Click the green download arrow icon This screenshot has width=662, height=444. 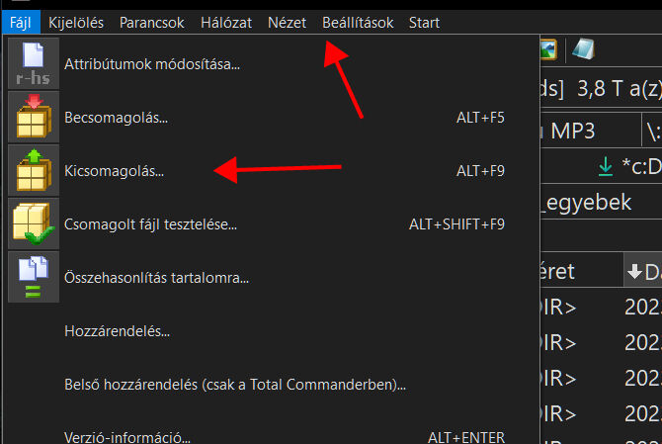pos(606,167)
